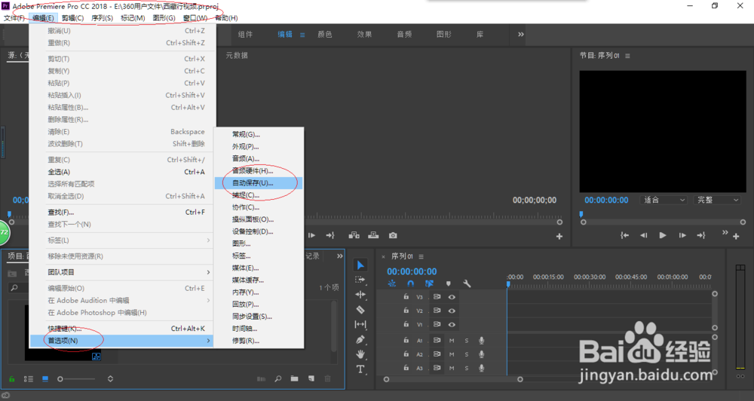Toggle the linked selection icon in timeline
Viewport: 754px width, 401px height.
(x=429, y=283)
